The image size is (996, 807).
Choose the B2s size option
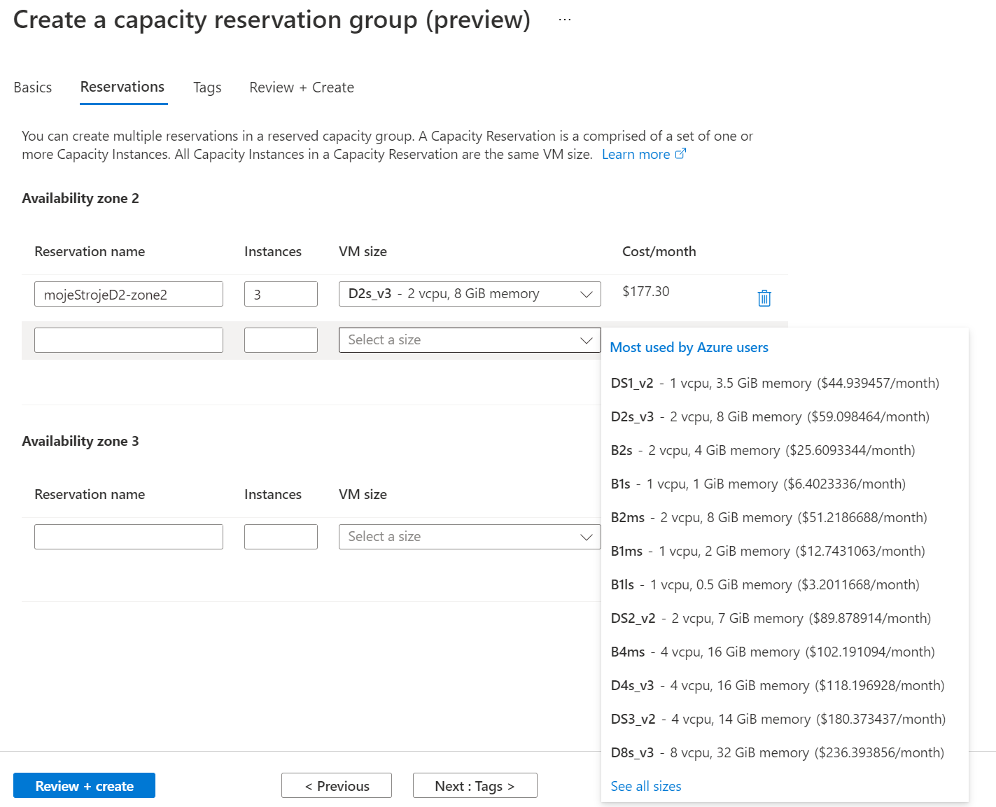(762, 451)
